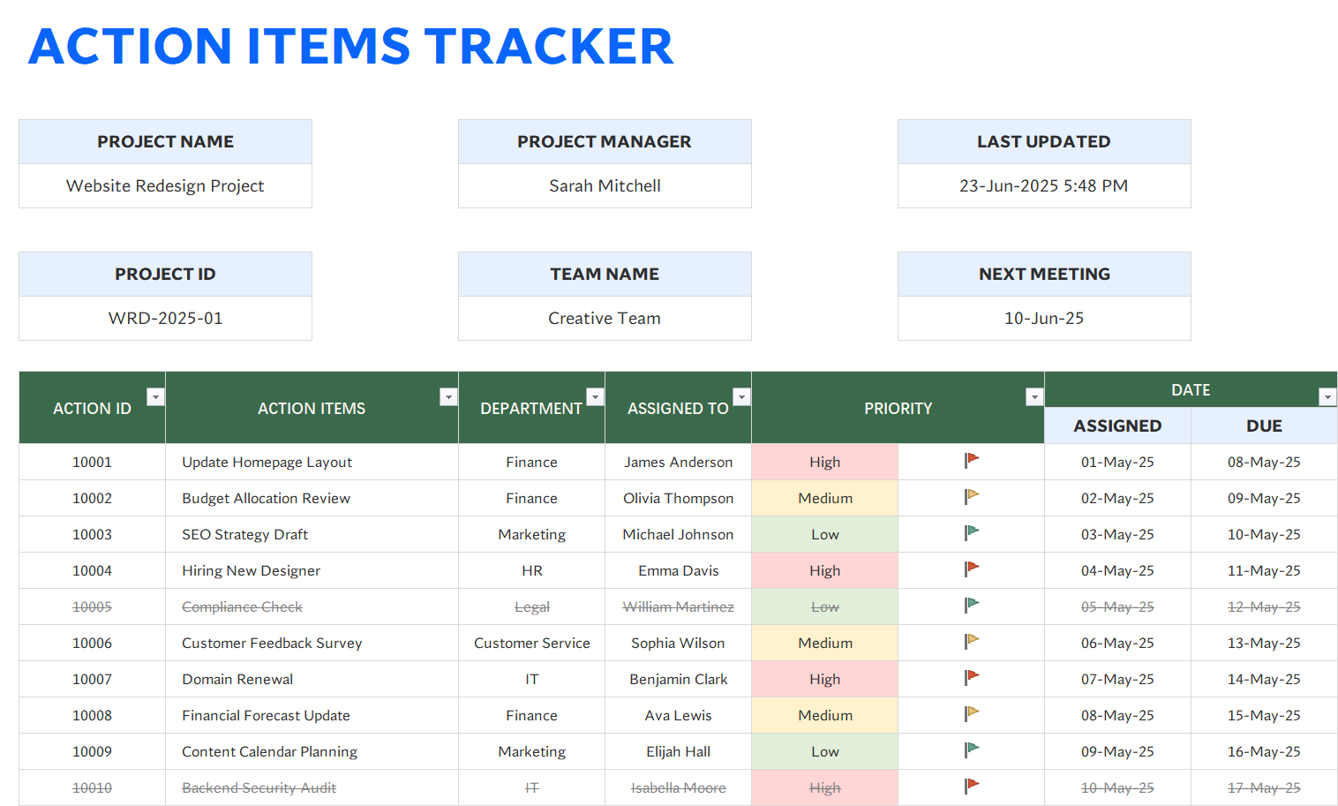Click the yellow flag icon for action 10002

972,496
